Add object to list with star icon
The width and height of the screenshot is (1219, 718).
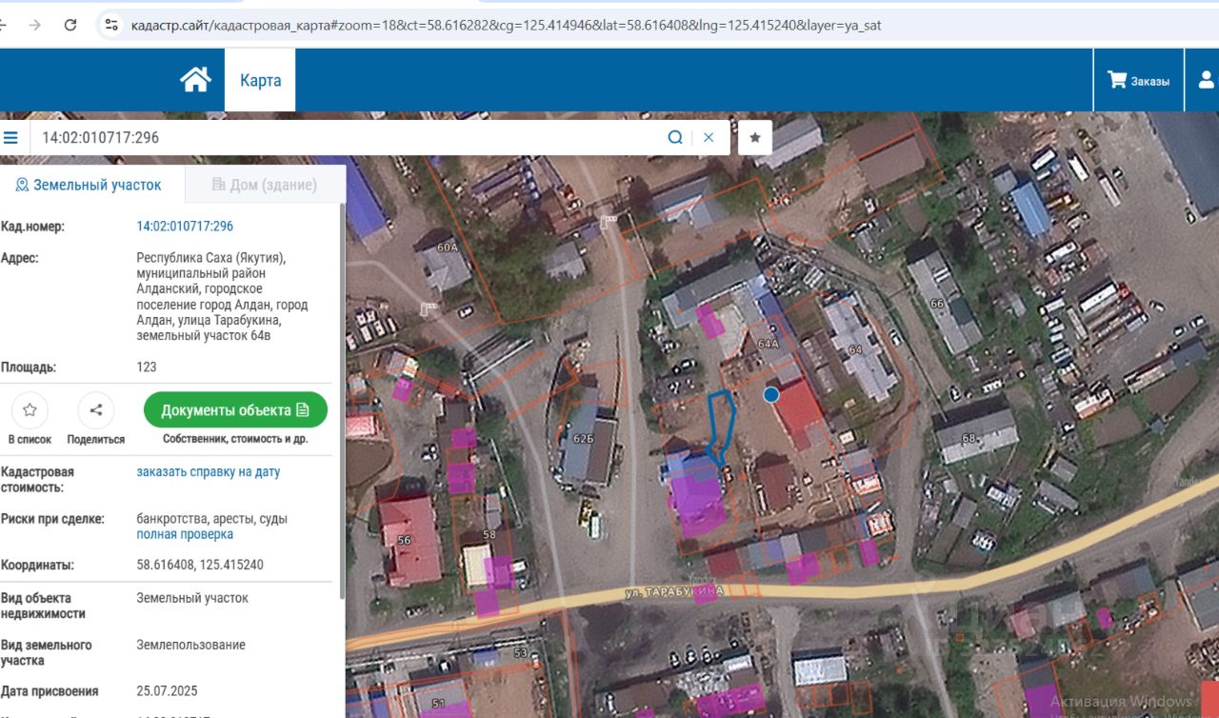coord(30,410)
